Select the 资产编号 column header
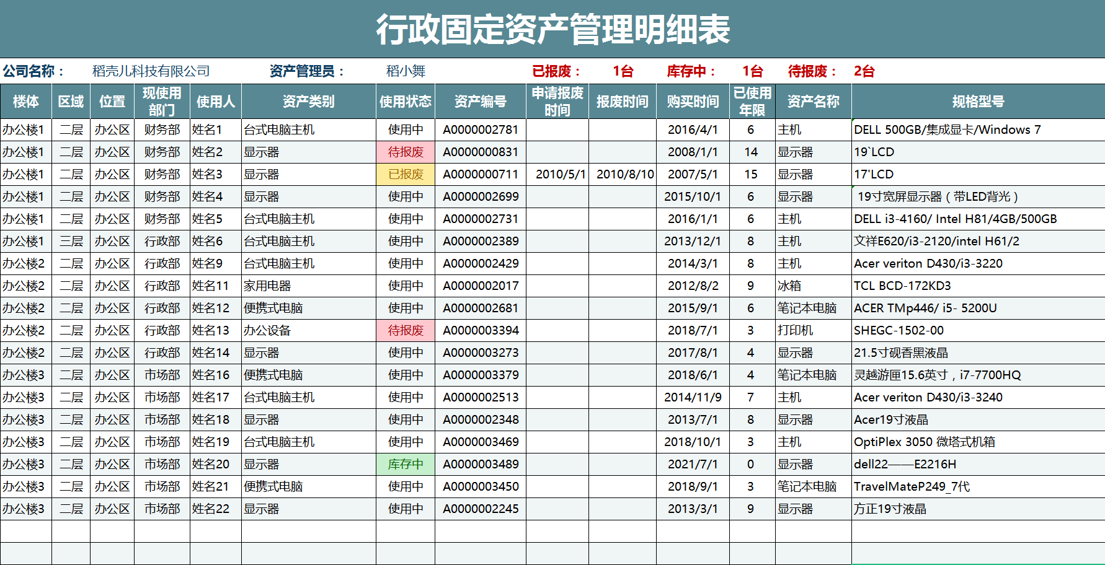This screenshot has height=565, width=1105. point(481,102)
